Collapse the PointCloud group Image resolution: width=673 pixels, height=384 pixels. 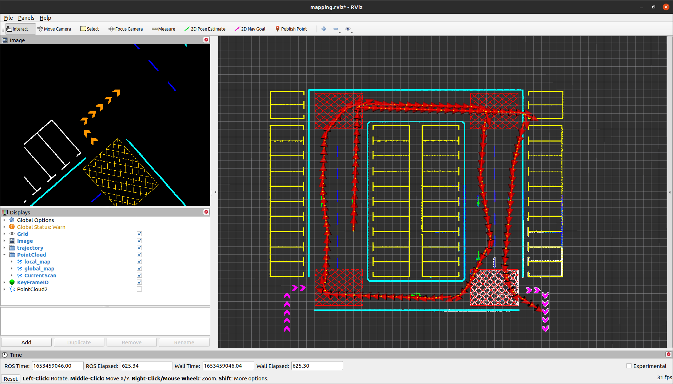[x=4, y=254]
